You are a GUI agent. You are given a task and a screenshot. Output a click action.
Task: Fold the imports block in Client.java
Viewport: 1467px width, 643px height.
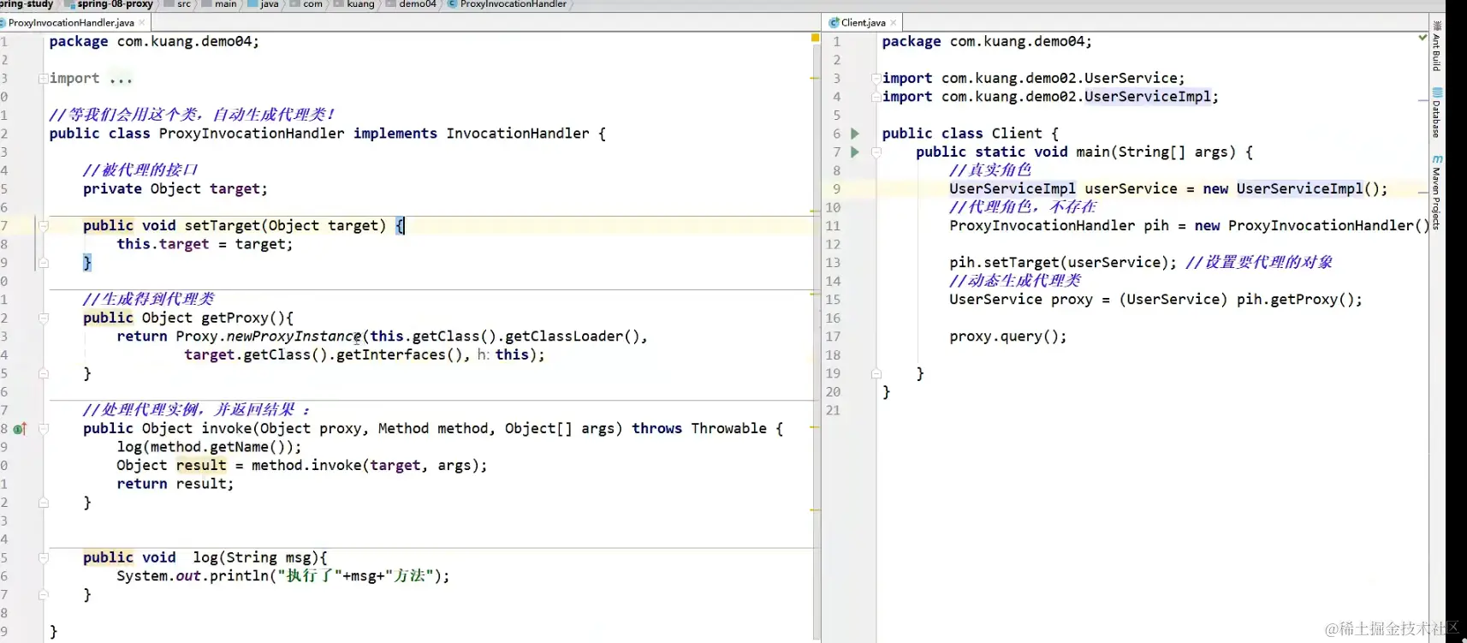click(876, 79)
